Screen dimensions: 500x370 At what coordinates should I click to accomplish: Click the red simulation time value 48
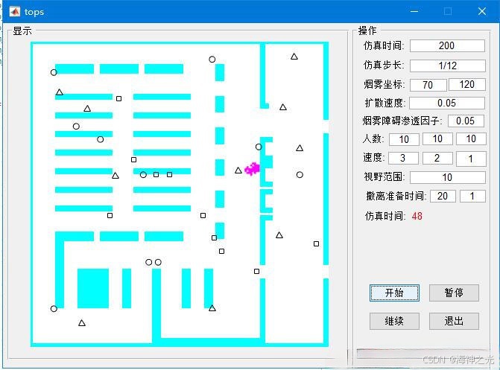pos(417,217)
